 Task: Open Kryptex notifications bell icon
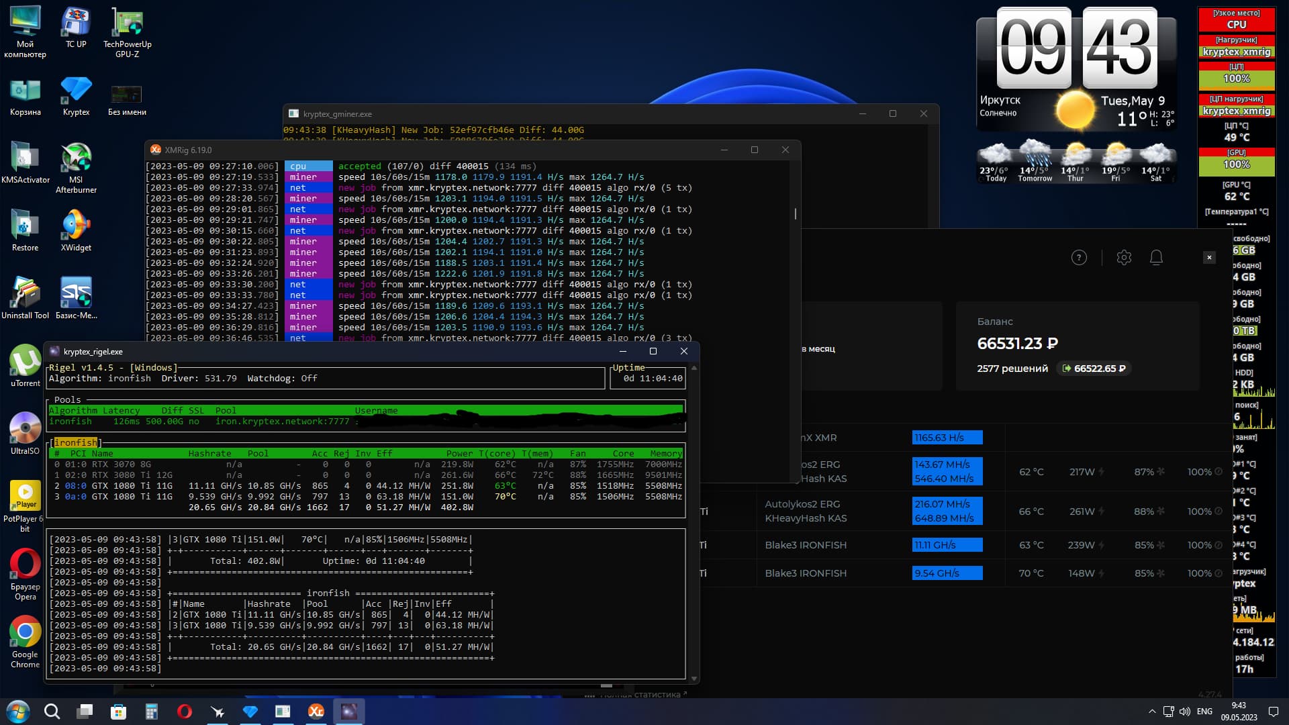tap(1156, 258)
